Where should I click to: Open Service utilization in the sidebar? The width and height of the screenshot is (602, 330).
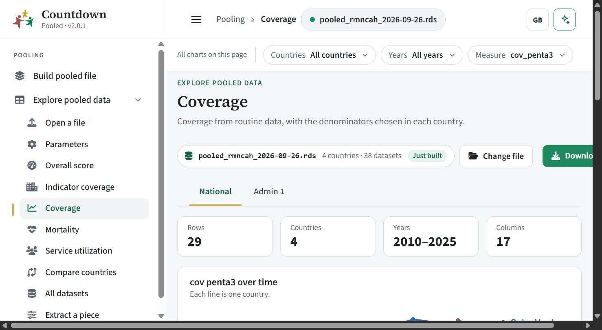pyautogui.click(x=84, y=251)
